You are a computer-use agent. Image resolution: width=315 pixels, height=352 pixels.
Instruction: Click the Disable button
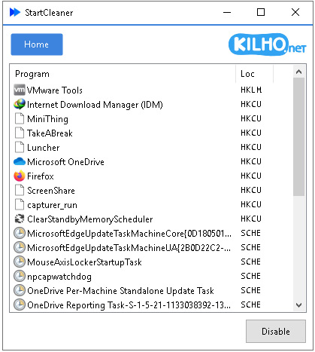pos(276,331)
